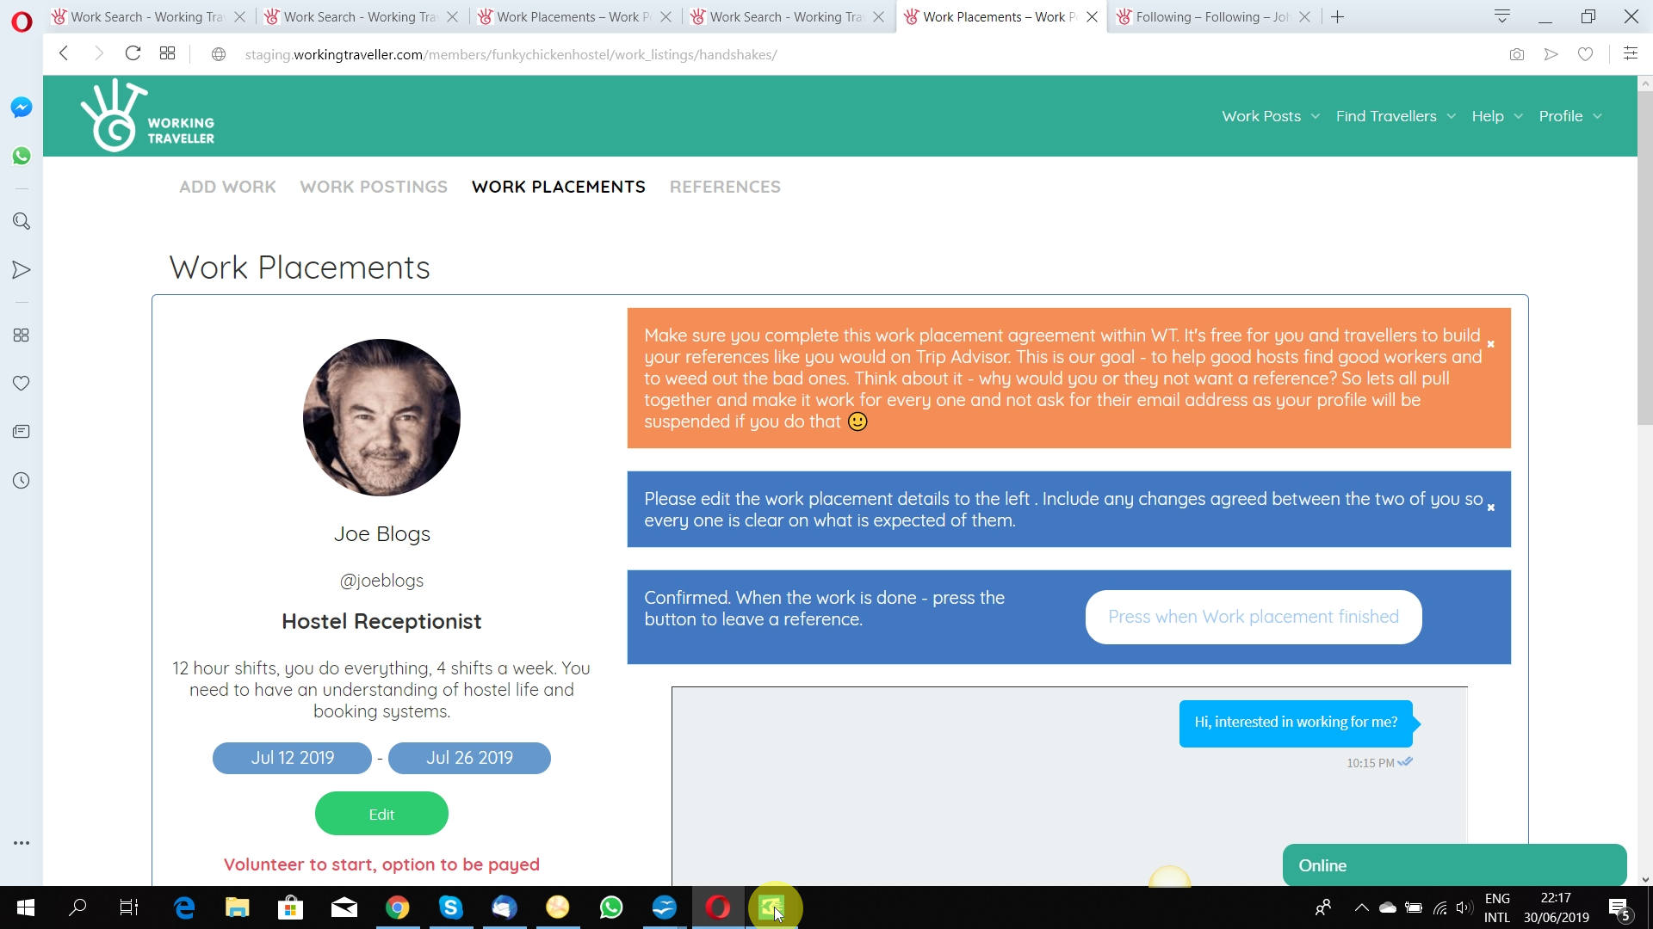Reload the current page

[133, 53]
